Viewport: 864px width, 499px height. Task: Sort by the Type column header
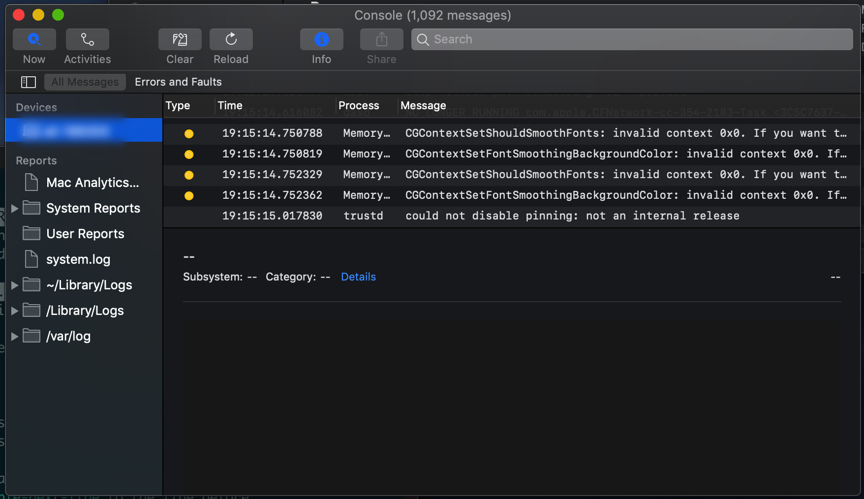178,106
